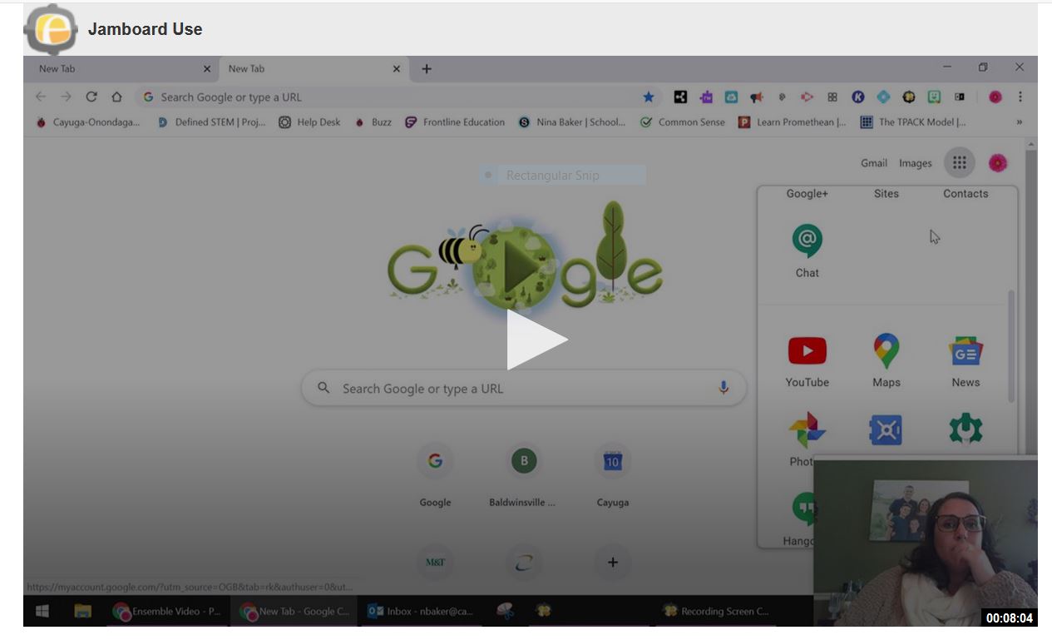Image resolution: width=1052 pixels, height=640 pixels.
Task: Go back with the browser back arrow
Action: 41,97
